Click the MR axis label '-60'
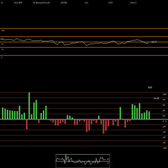 coord(164,137)
